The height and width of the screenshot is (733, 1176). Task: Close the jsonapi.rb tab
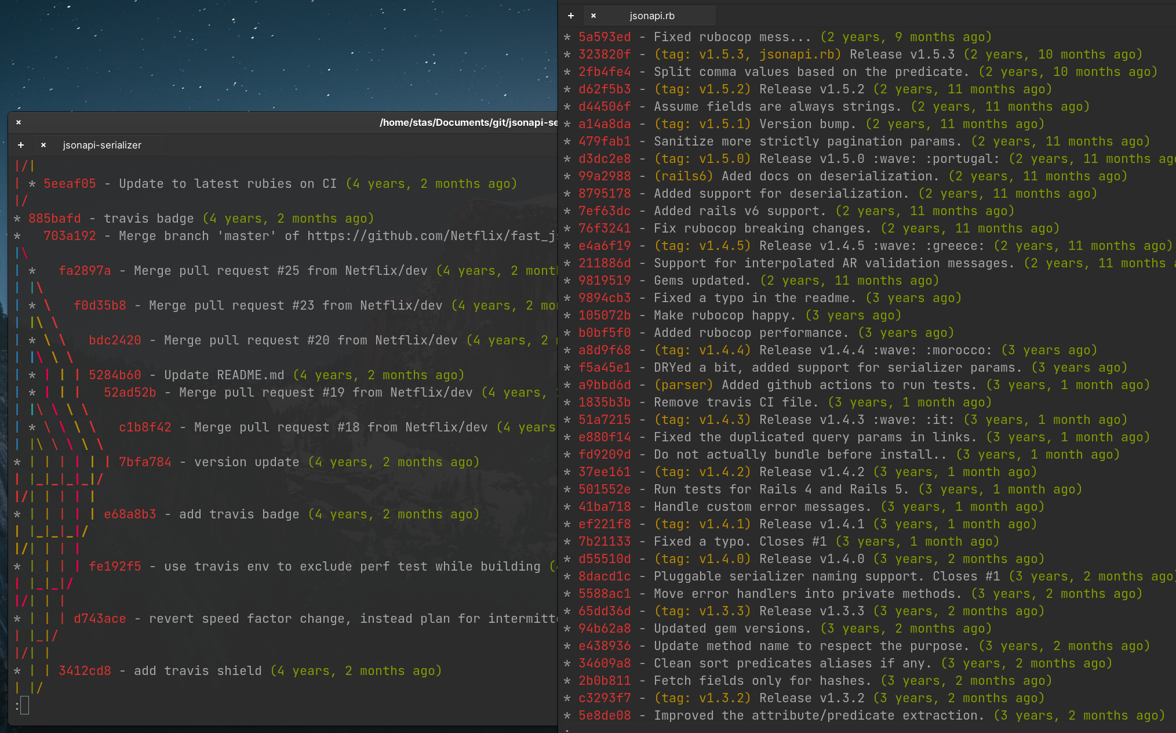(594, 16)
